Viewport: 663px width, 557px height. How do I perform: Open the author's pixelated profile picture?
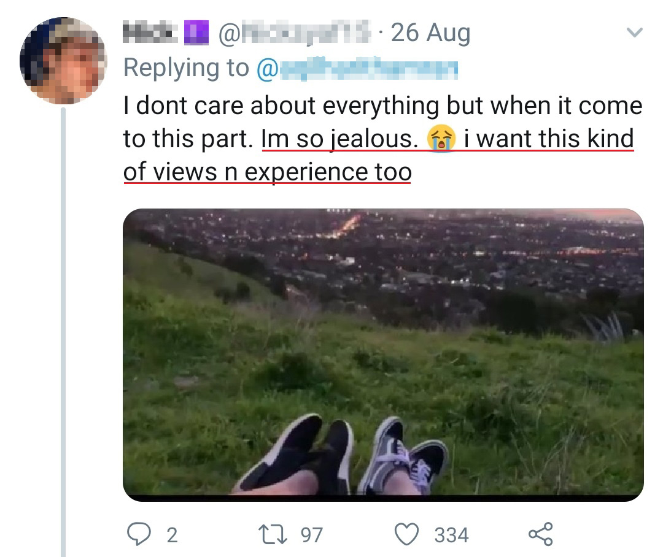coord(63,61)
